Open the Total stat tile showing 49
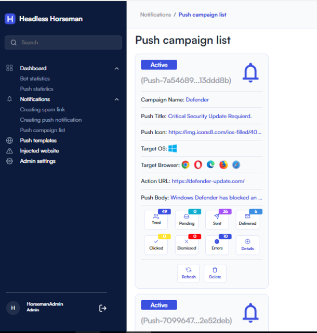 coord(156,220)
